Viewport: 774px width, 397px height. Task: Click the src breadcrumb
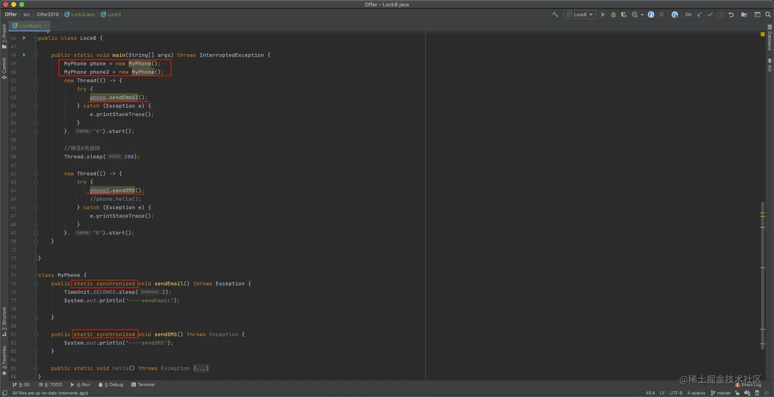coord(27,15)
